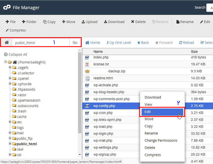
Task: Click the license.txt file icon
Action: click(x=87, y=64)
